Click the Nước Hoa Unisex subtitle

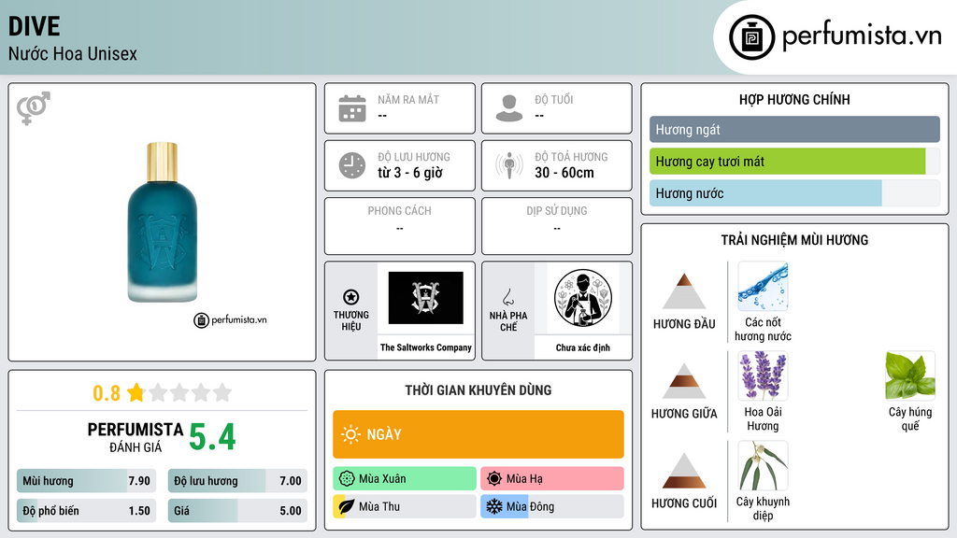[73, 53]
